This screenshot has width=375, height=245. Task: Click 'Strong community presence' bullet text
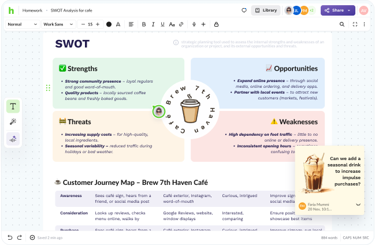click(x=93, y=81)
